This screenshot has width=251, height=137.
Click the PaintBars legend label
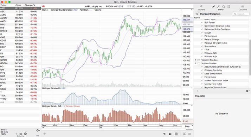84,10
